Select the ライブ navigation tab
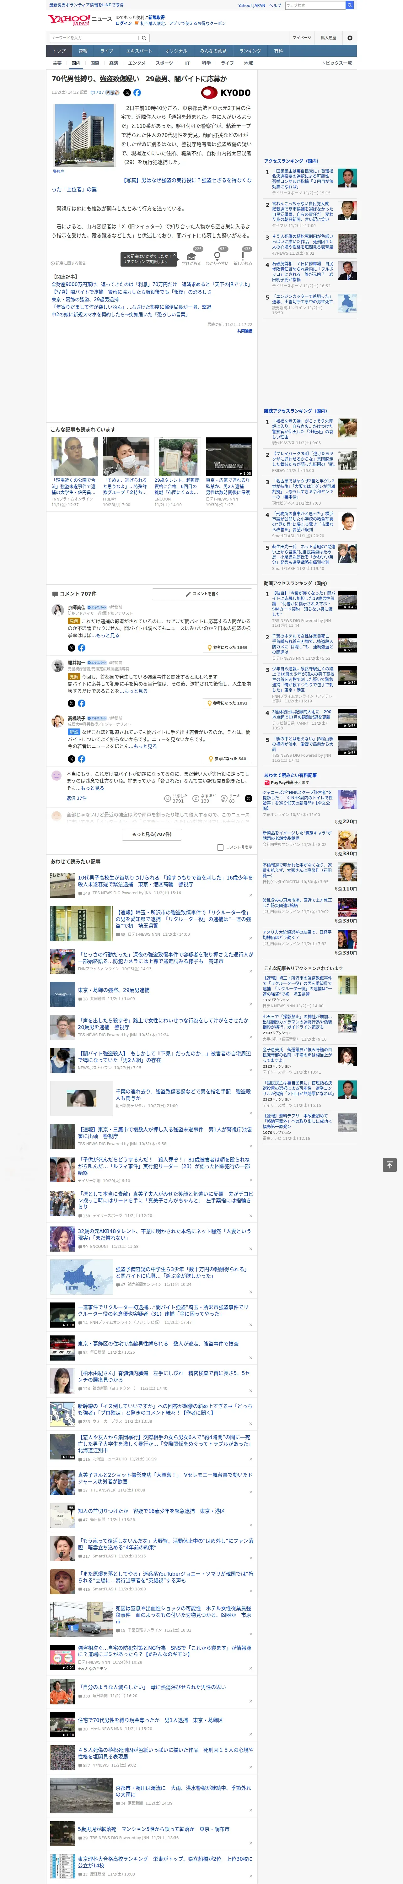This screenshot has height=1884, width=403. (x=107, y=51)
